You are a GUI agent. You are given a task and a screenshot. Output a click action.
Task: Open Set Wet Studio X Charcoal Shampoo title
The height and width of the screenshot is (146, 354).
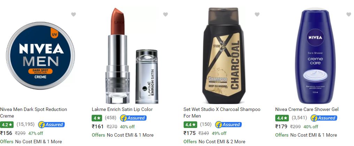[222, 113]
